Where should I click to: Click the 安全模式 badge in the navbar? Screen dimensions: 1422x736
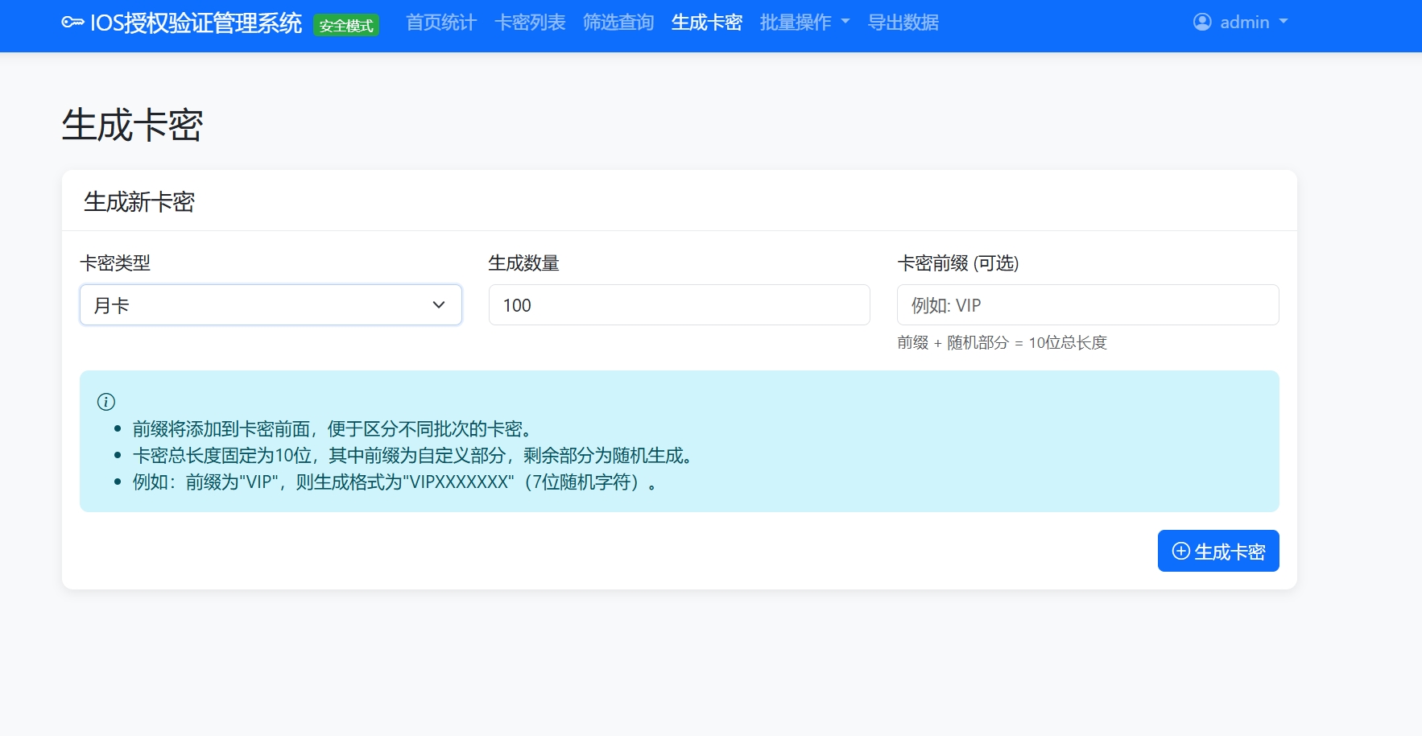[346, 25]
